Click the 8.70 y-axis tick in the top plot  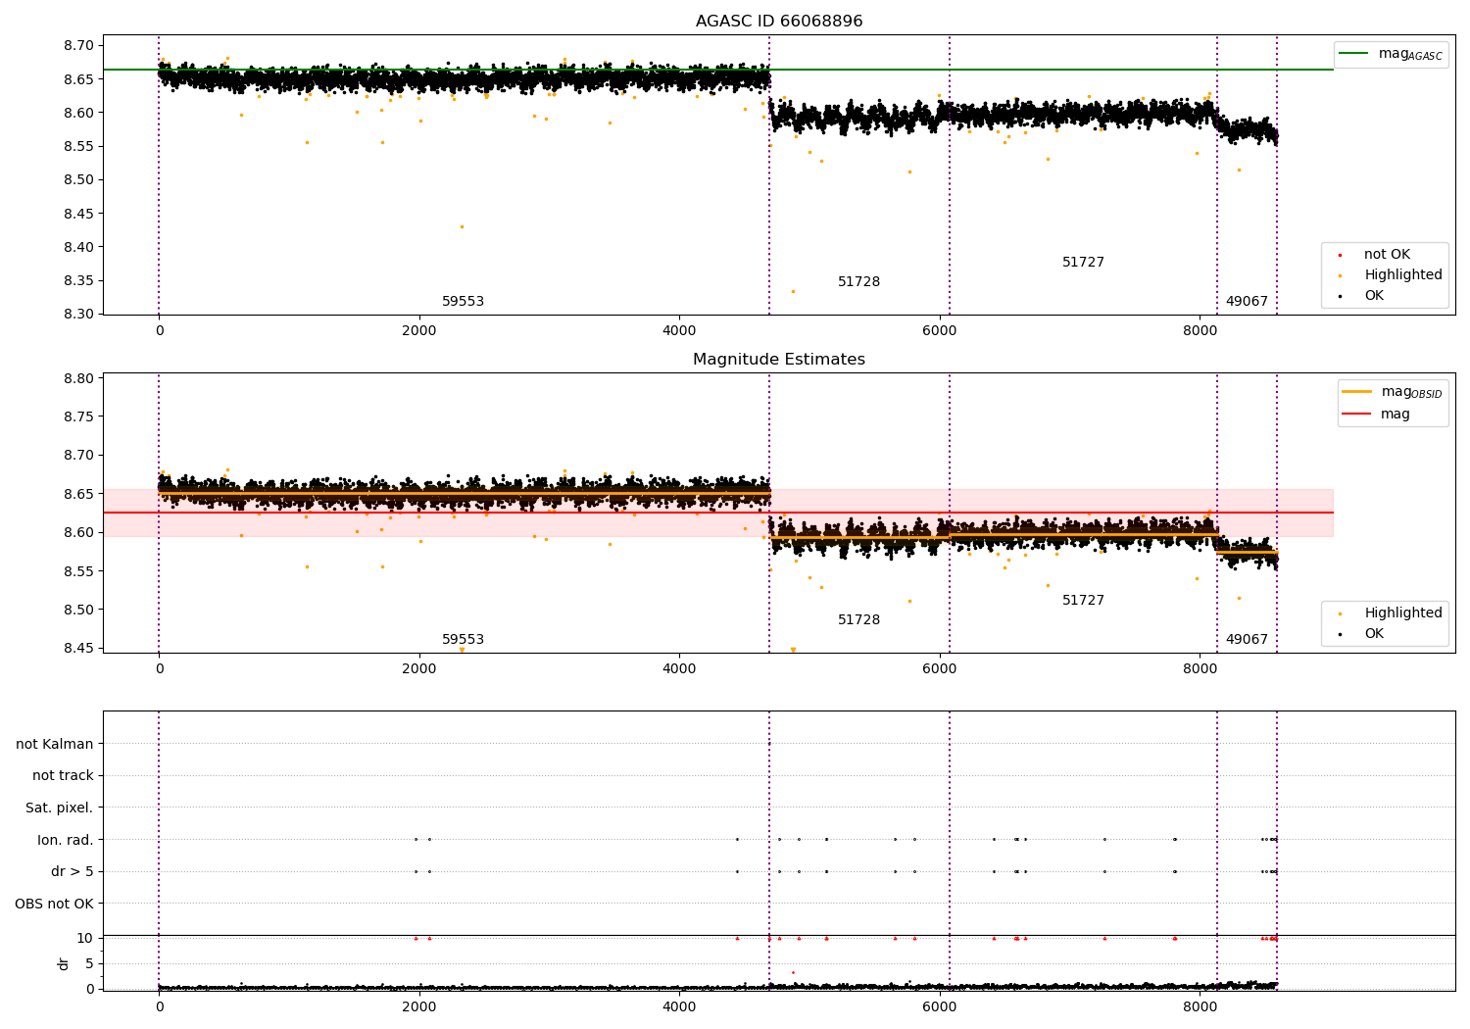[x=79, y=46]
